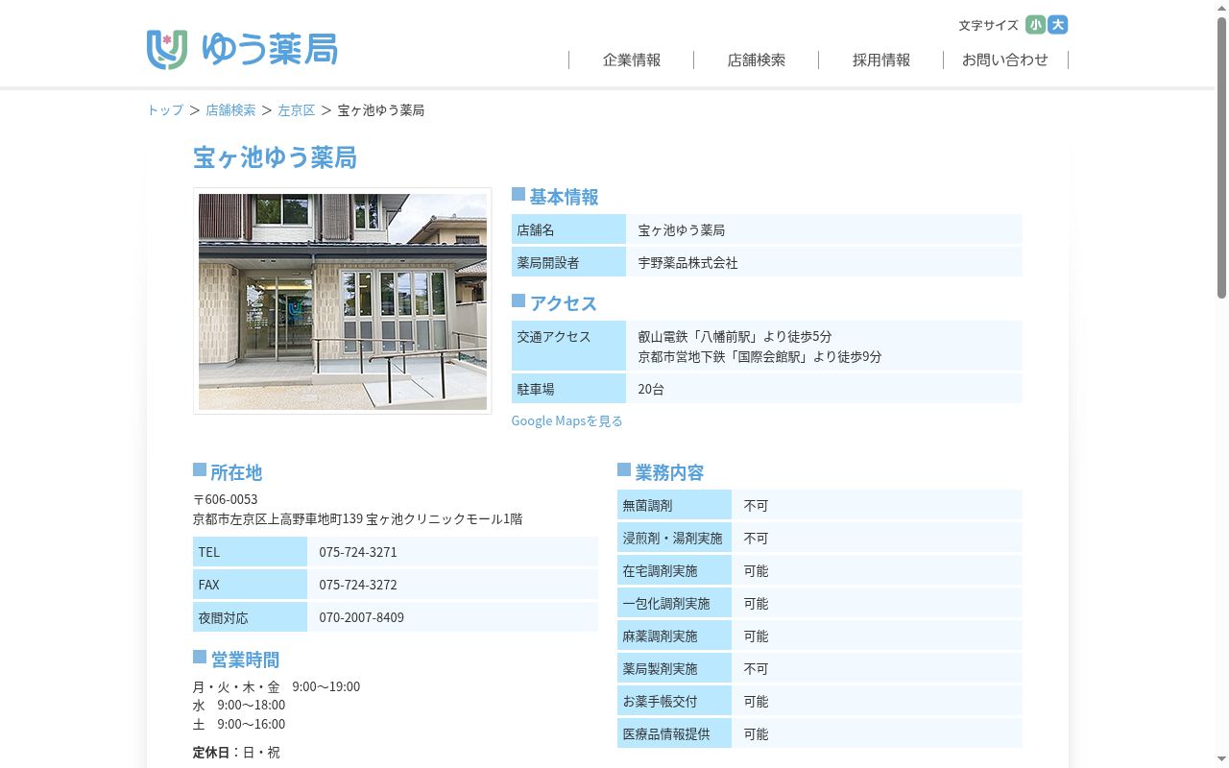The image size is (1229, 768).
Task: Click the 浸煎剤・湯剤実施 row label
Action: [x=675, y=538]
